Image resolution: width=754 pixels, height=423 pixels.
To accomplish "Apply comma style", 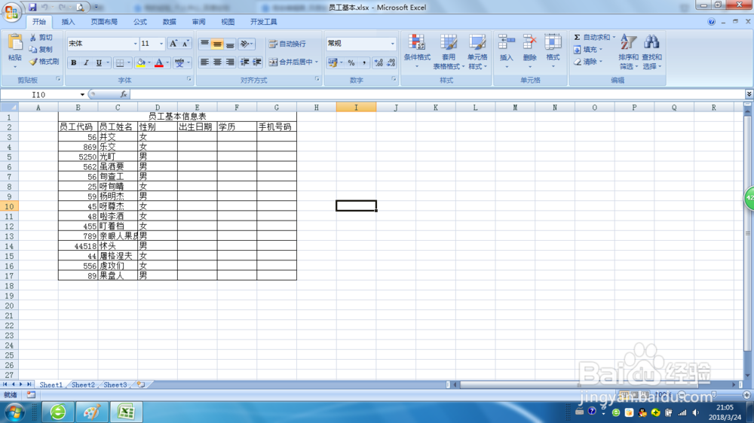I will click(x=364, y=63).
